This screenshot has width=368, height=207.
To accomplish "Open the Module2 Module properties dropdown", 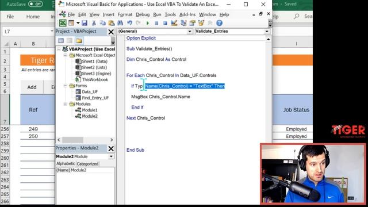I will pyautogui.click(x=111, y=156).
